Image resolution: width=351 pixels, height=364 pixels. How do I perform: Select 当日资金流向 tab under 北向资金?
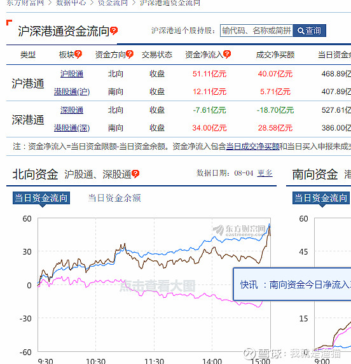pyautogui.click(x=41, y=198)
